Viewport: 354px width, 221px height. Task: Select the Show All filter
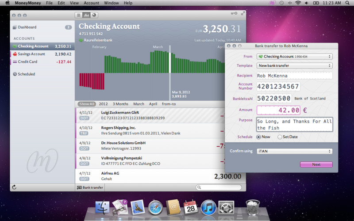87,104
